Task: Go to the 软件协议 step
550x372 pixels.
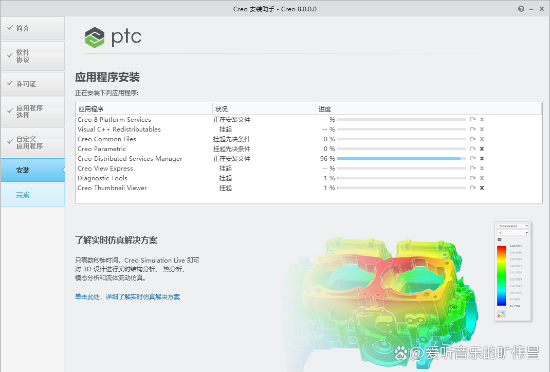Action: tap(32, 56)
